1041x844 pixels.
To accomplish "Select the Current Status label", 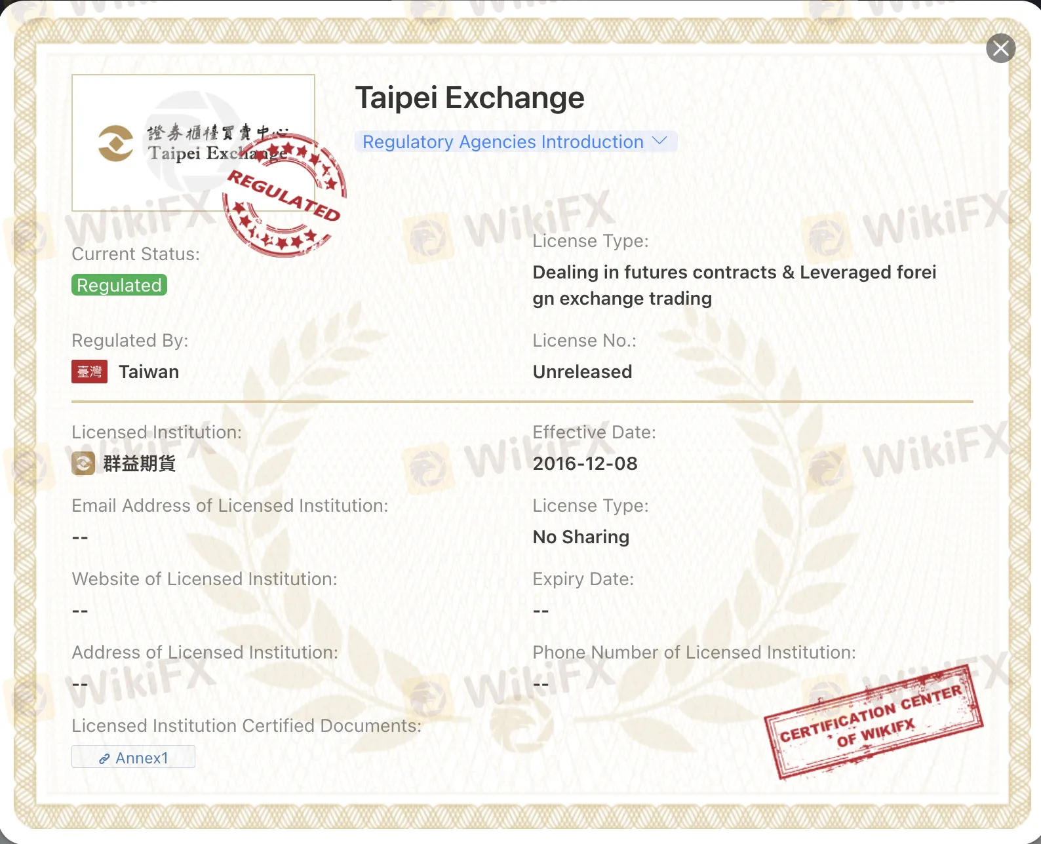I will (136, 254).
